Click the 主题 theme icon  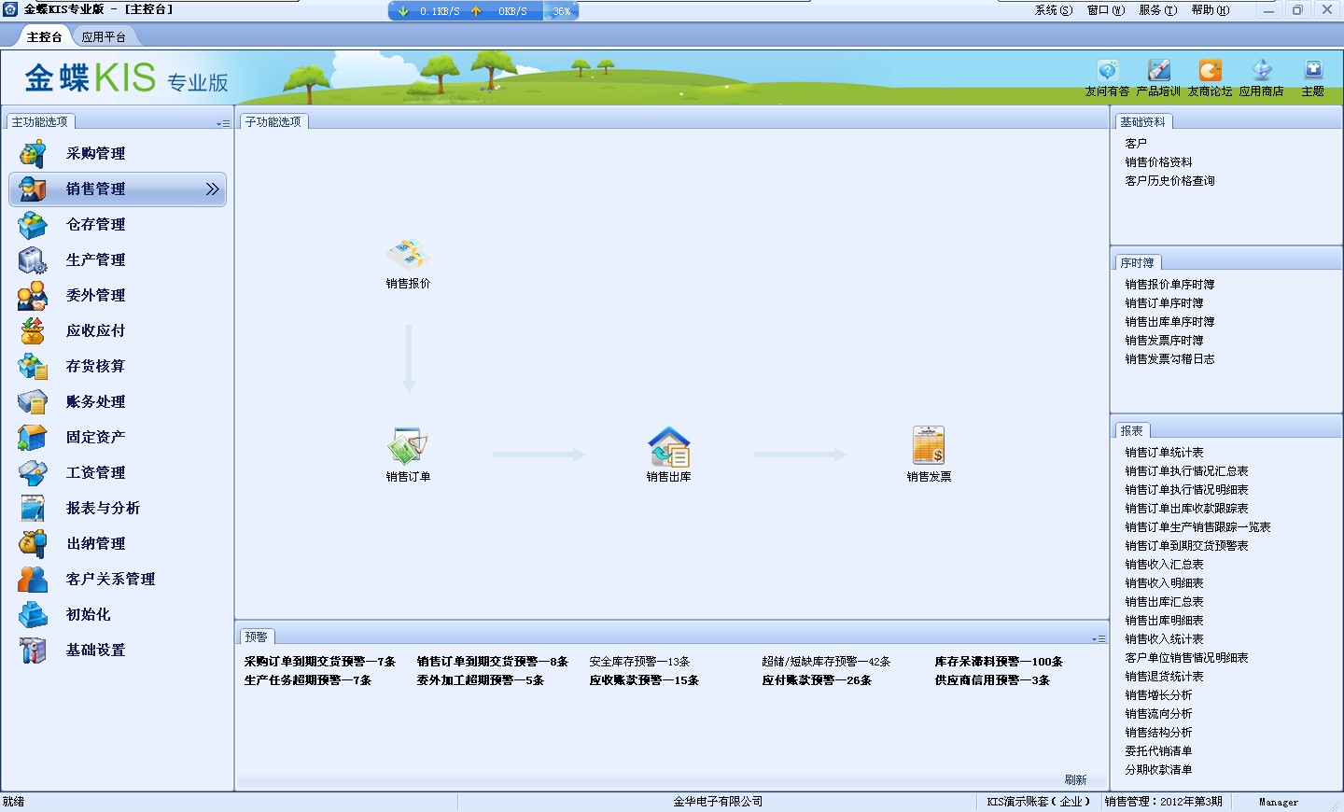pyautogui.click(x=1313, y=71)
